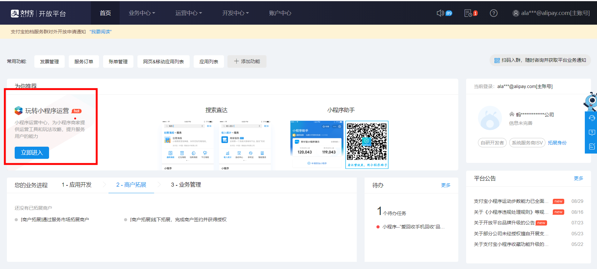597x269 pixels.
Task: Open the notification speaker icon
Action: click(x=440, y=13)
